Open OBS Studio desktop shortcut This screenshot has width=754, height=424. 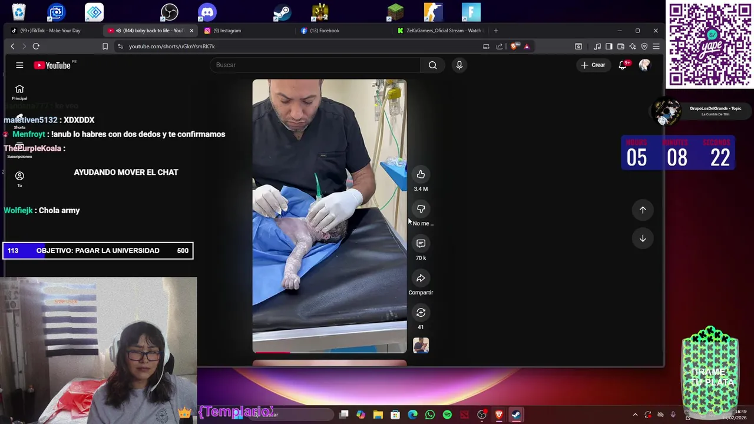[170, 12]
